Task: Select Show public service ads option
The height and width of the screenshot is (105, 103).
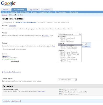Action: 60,90
